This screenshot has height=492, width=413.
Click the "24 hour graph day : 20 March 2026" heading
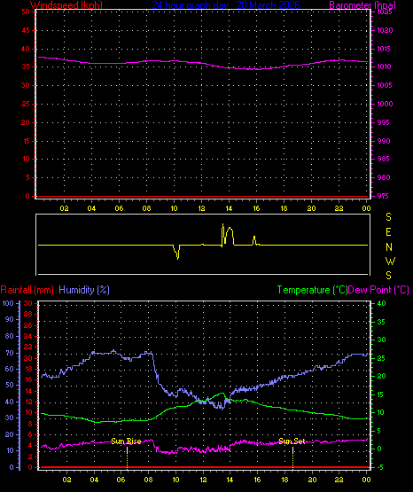[x=226, y=5]
